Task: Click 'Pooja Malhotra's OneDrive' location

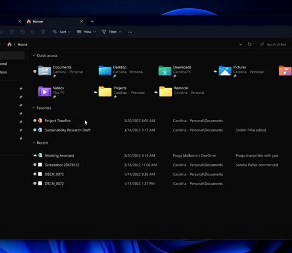Action: [195, 156]
